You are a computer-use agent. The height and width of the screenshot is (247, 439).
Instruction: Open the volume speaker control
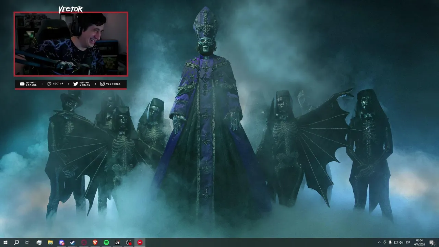pyautogui.click(x=401, y=243)
